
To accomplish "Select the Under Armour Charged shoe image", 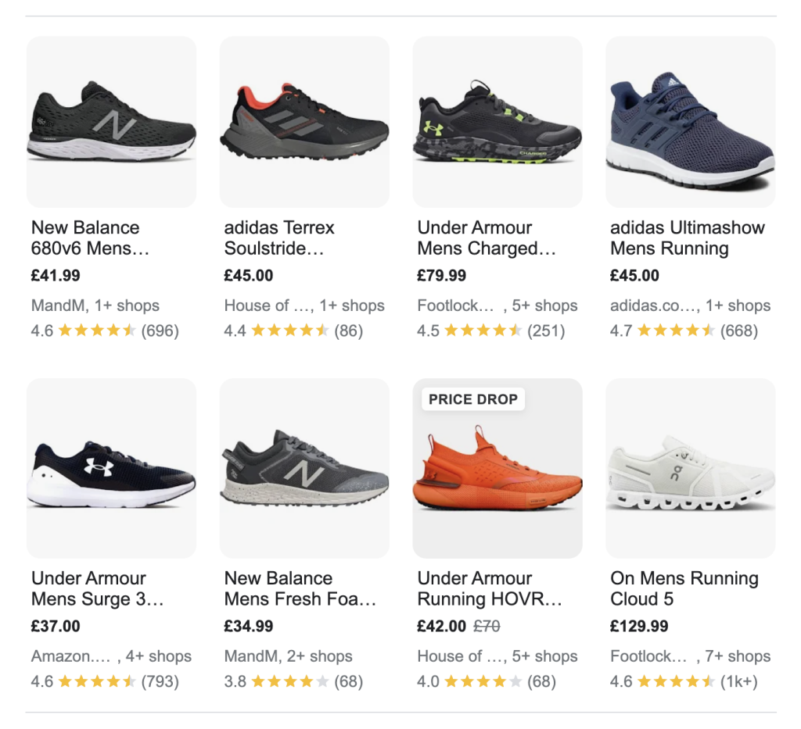I will coord(497,121).
